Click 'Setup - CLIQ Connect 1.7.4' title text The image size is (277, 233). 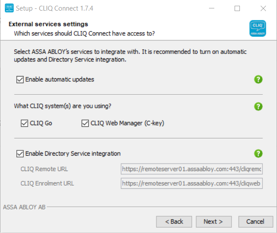[54, 8]
